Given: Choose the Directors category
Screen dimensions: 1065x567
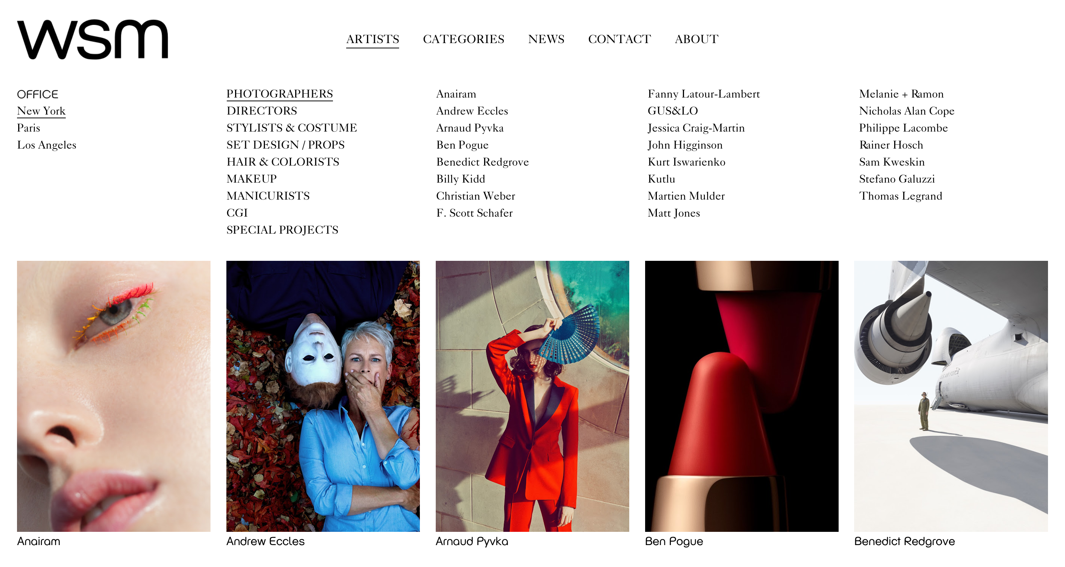Looking at the screenshot, I should 262,111.
